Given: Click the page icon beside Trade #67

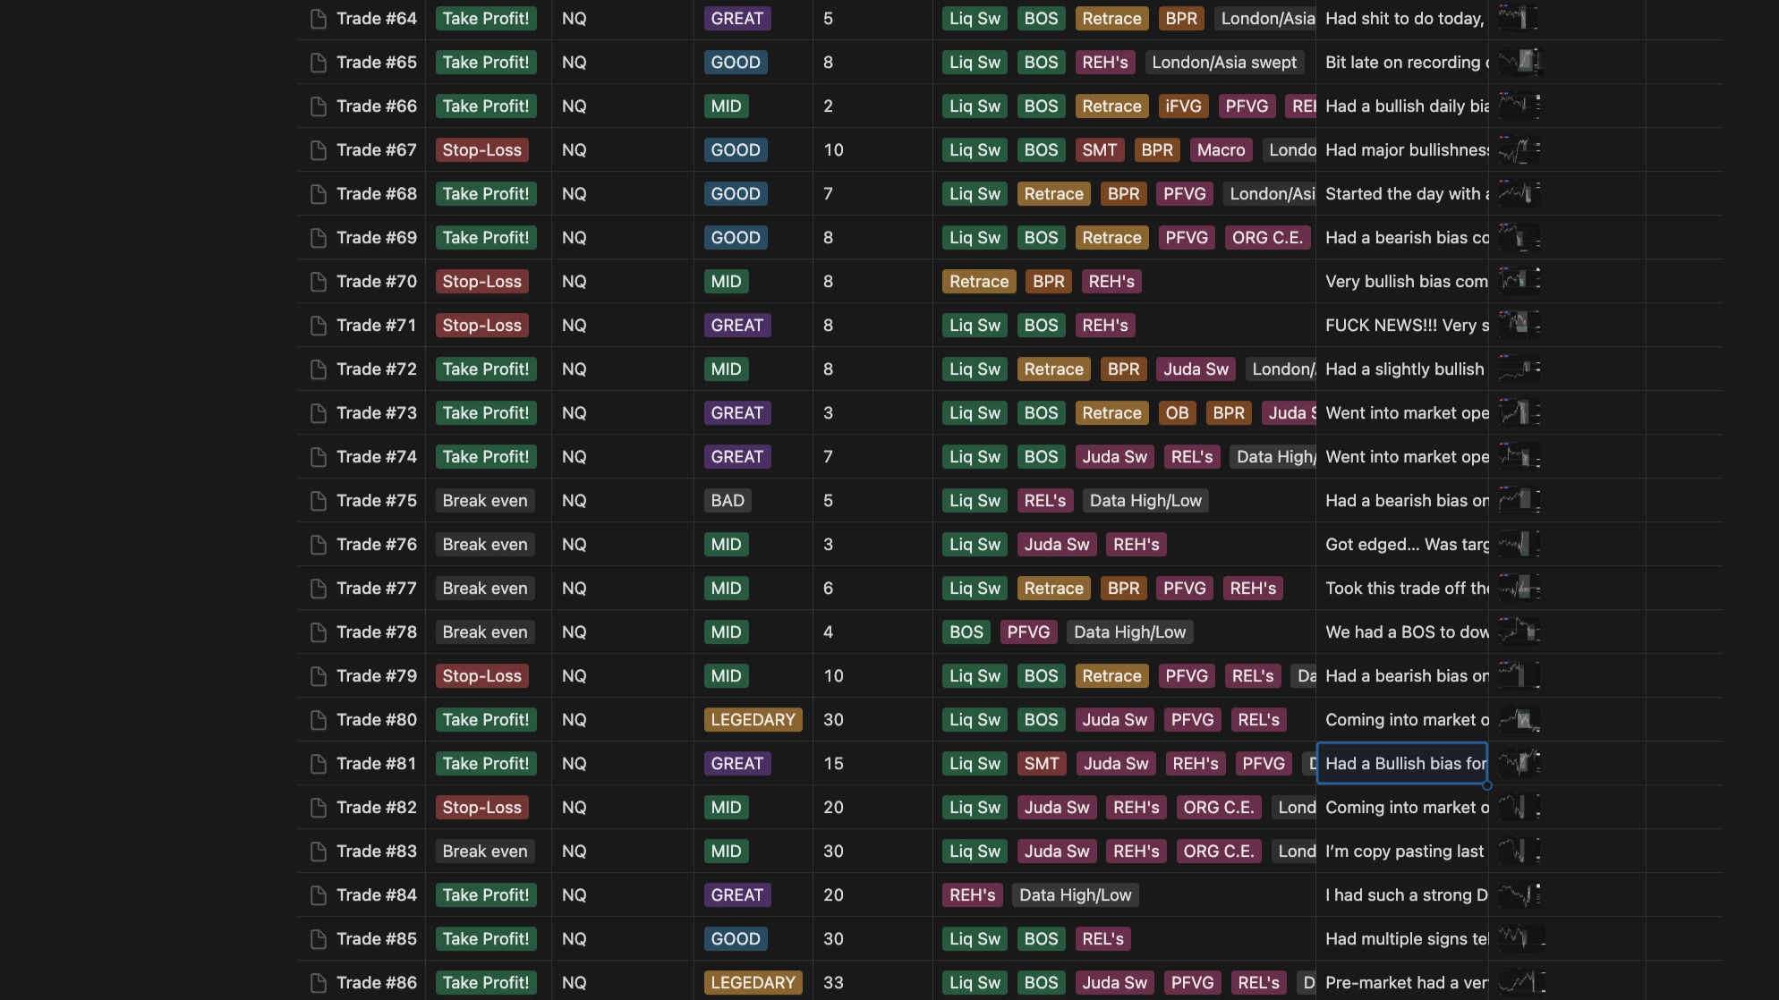Looking at the screenshot, I should (318, 150).
